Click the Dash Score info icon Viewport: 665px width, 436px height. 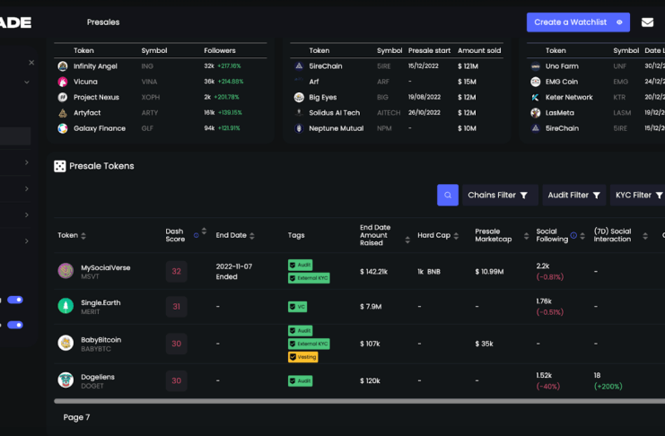pyautogui.click(x=197, y=235)
